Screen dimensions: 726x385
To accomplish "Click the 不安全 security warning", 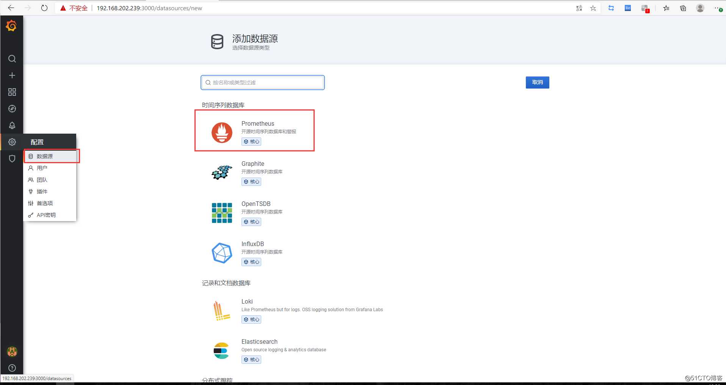I will [74, 8].
